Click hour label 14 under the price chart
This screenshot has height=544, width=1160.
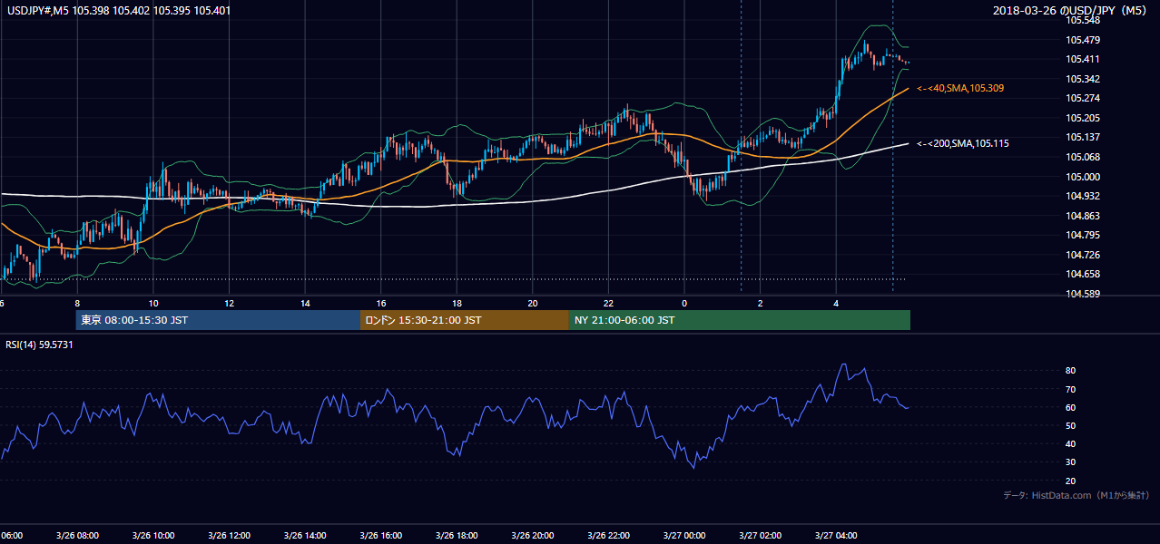305,303
